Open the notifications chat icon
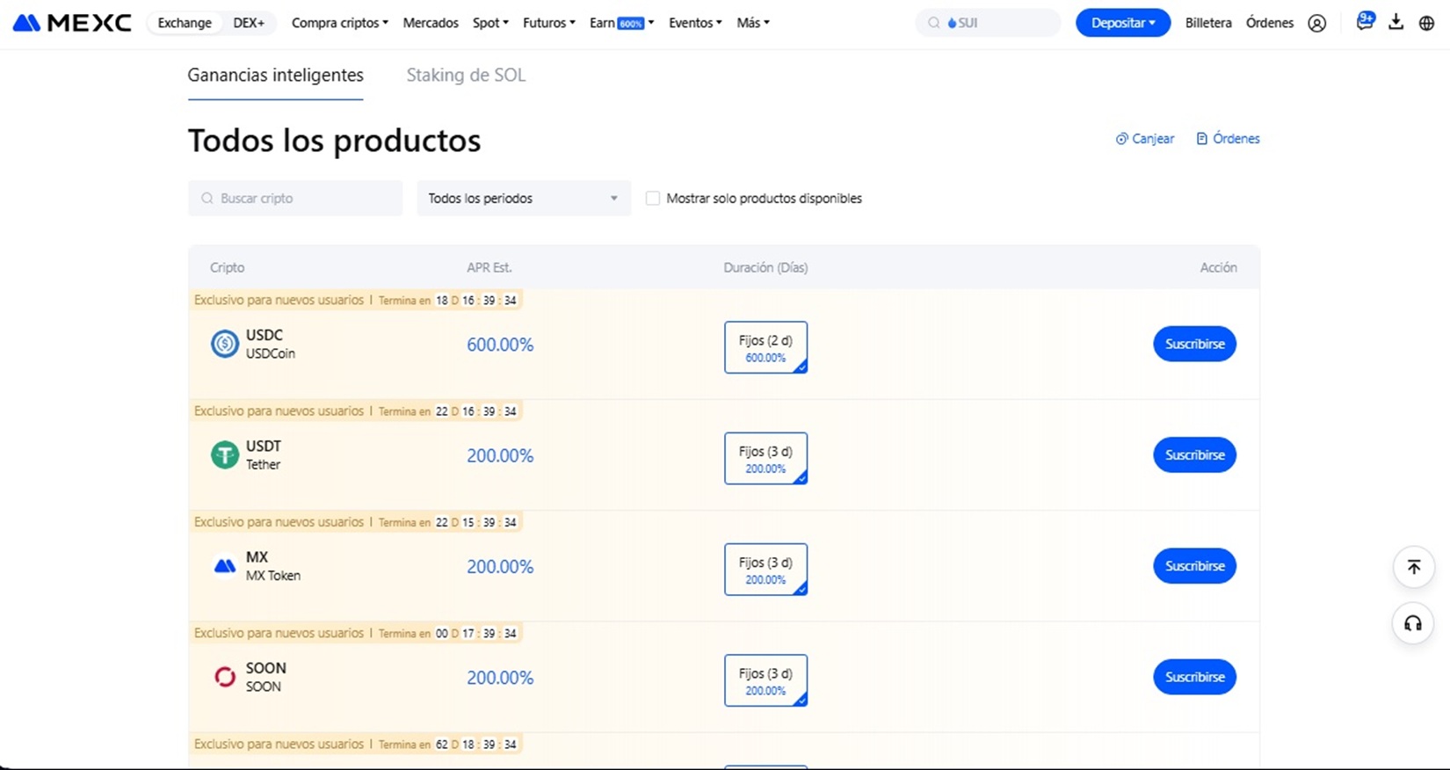Image resolution: width=1450 pixels, height=770 pixels. [x=1365, y=21]
